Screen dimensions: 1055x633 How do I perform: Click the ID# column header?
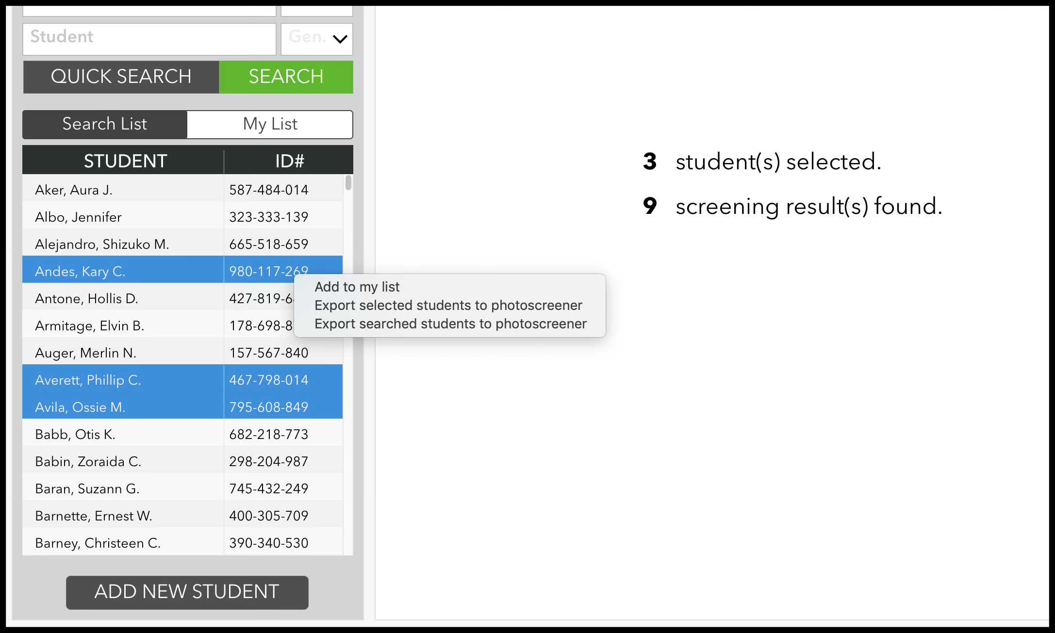pos(288,160)
